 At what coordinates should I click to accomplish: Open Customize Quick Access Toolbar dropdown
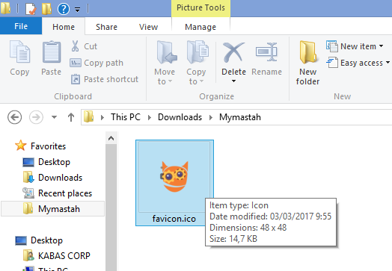78,10
